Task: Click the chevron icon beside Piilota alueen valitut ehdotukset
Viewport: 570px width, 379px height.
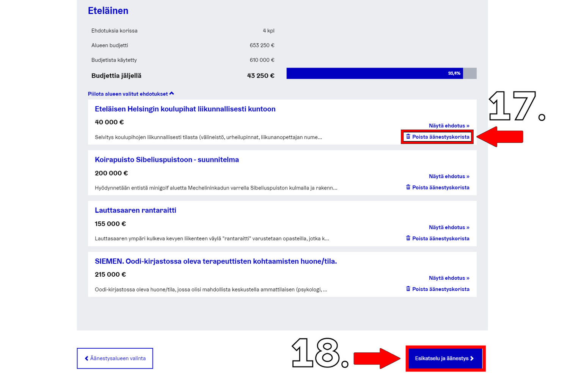Action: pyautogui.click(x=172, y=94)
